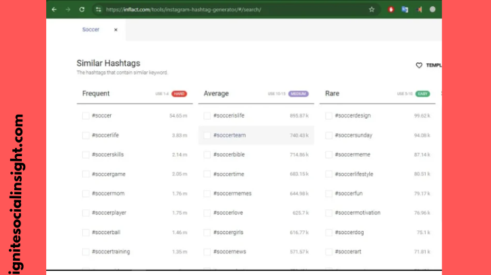Check the #soccertime checkbox
Image resolution: width=491 pixels, height=275 pixels.
(x=207, y=174)
